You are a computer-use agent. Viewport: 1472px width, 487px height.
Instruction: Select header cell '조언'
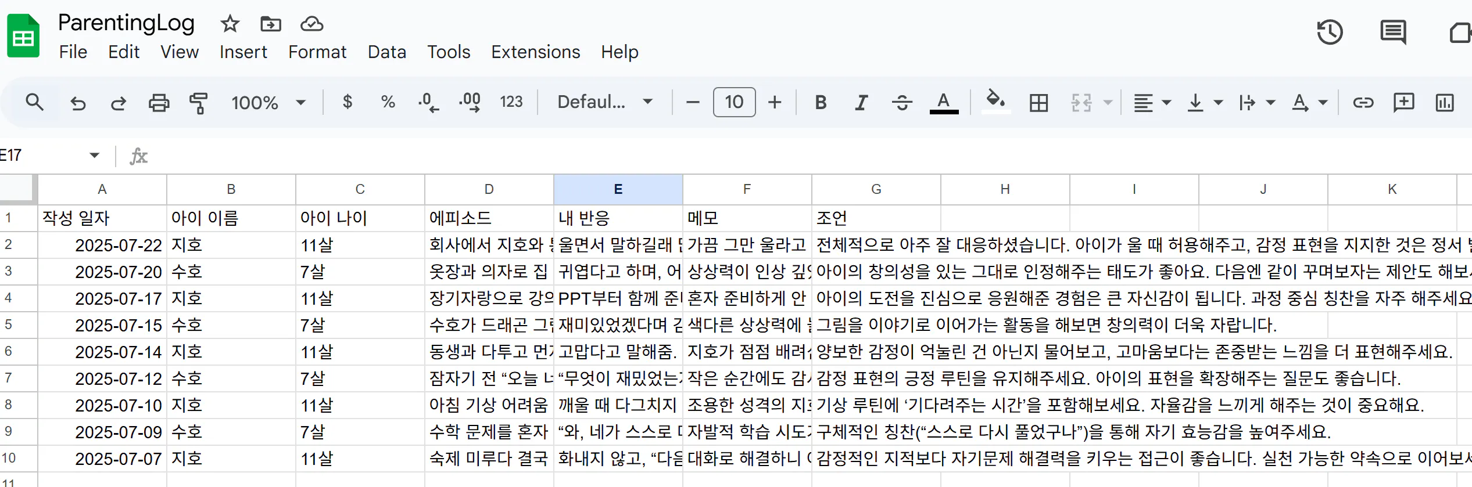(x=876, y=218)
